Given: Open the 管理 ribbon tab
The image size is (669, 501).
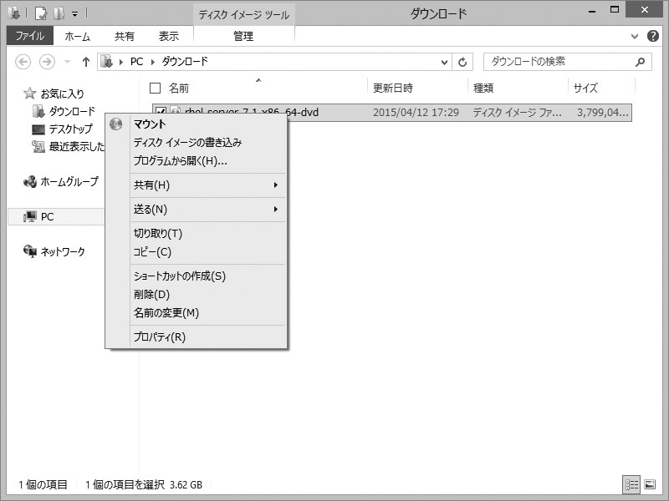Looking at the screenshot, I should point(243,36).
